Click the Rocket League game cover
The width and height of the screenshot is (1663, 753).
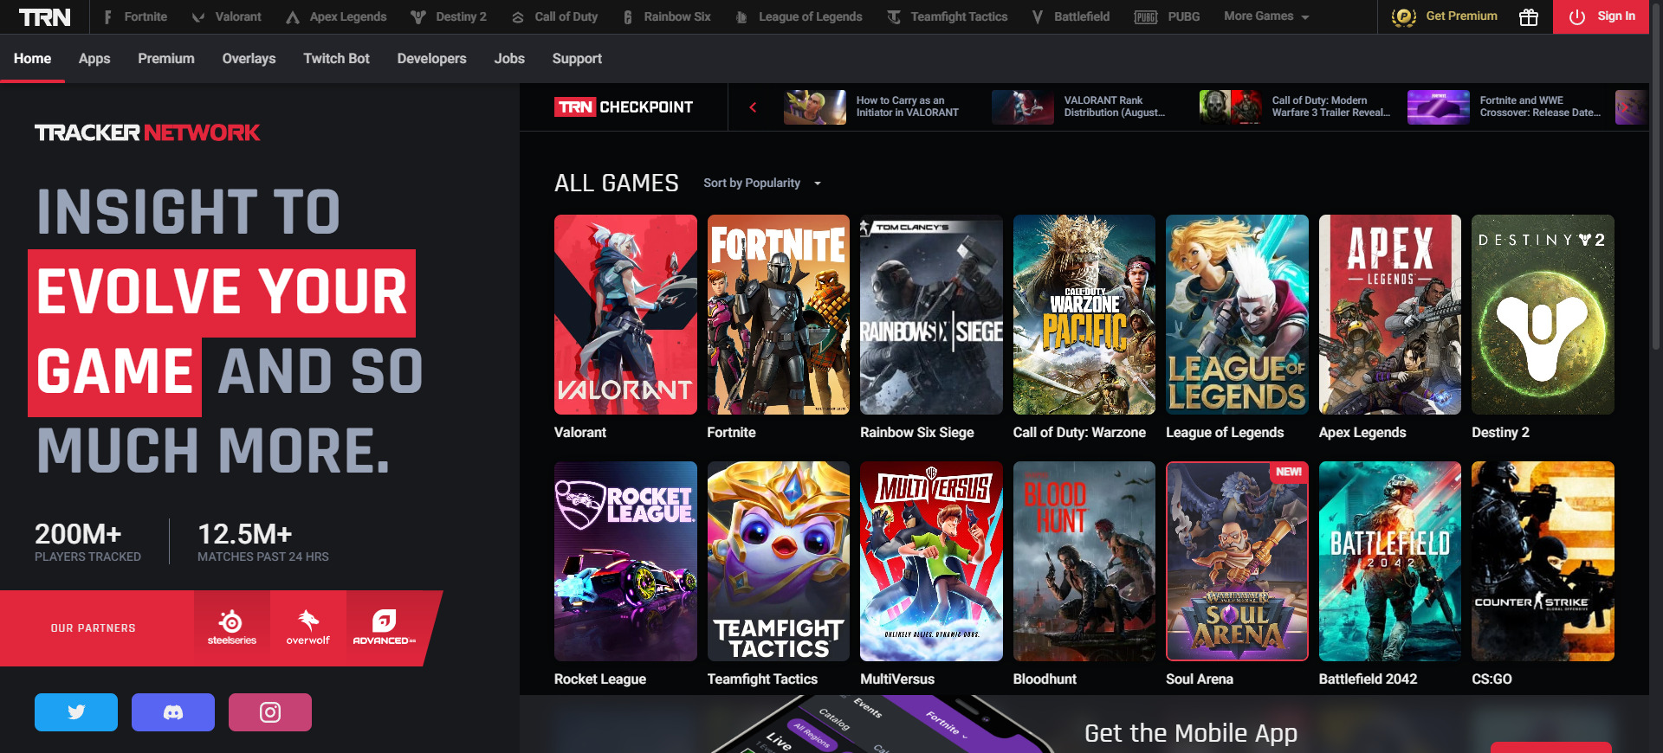point(625,562)
